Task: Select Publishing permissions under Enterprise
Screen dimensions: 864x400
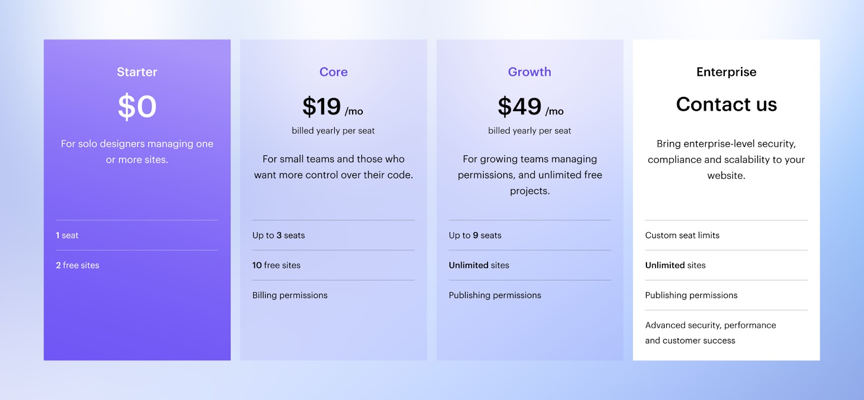Action: (691, 295)
